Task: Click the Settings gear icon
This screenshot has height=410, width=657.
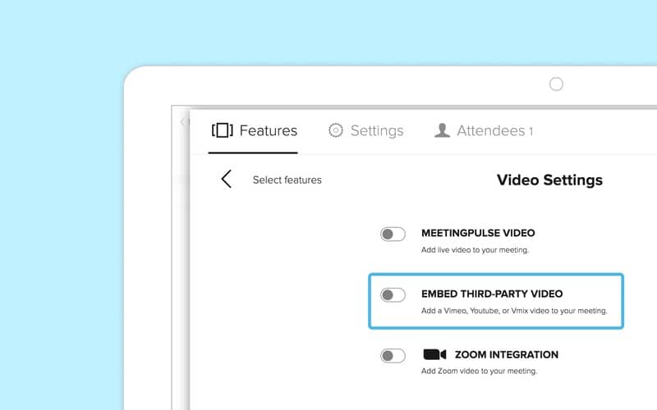Action: tap(335, 130)
